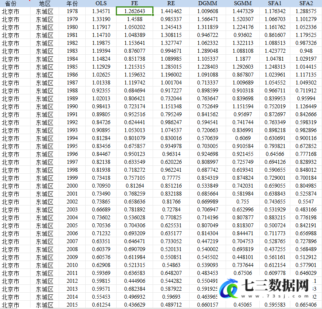Click SFA2 value 0.95994
This screenshot has height=309, width=322.
306,99
